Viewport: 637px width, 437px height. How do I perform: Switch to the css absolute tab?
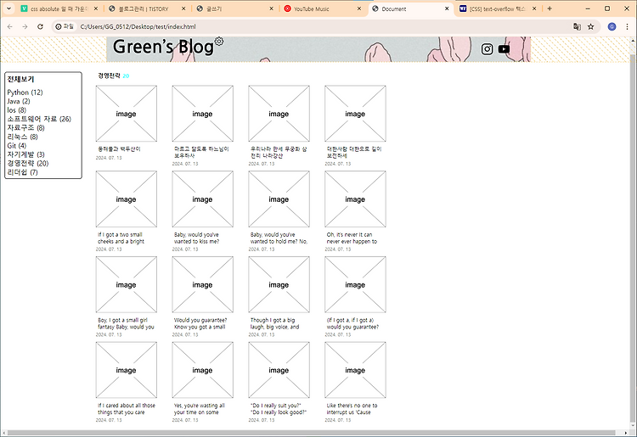pos(59,8)
